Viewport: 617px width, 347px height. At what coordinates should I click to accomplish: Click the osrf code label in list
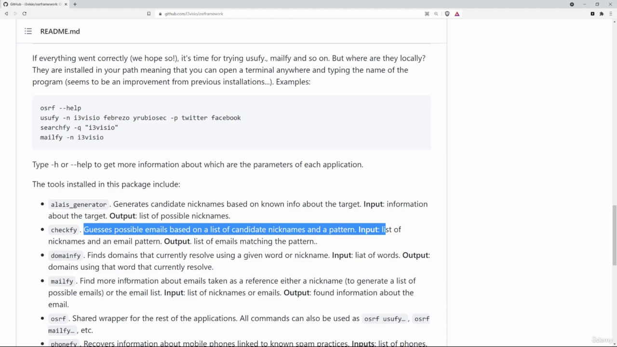click(x=58, y=319)
